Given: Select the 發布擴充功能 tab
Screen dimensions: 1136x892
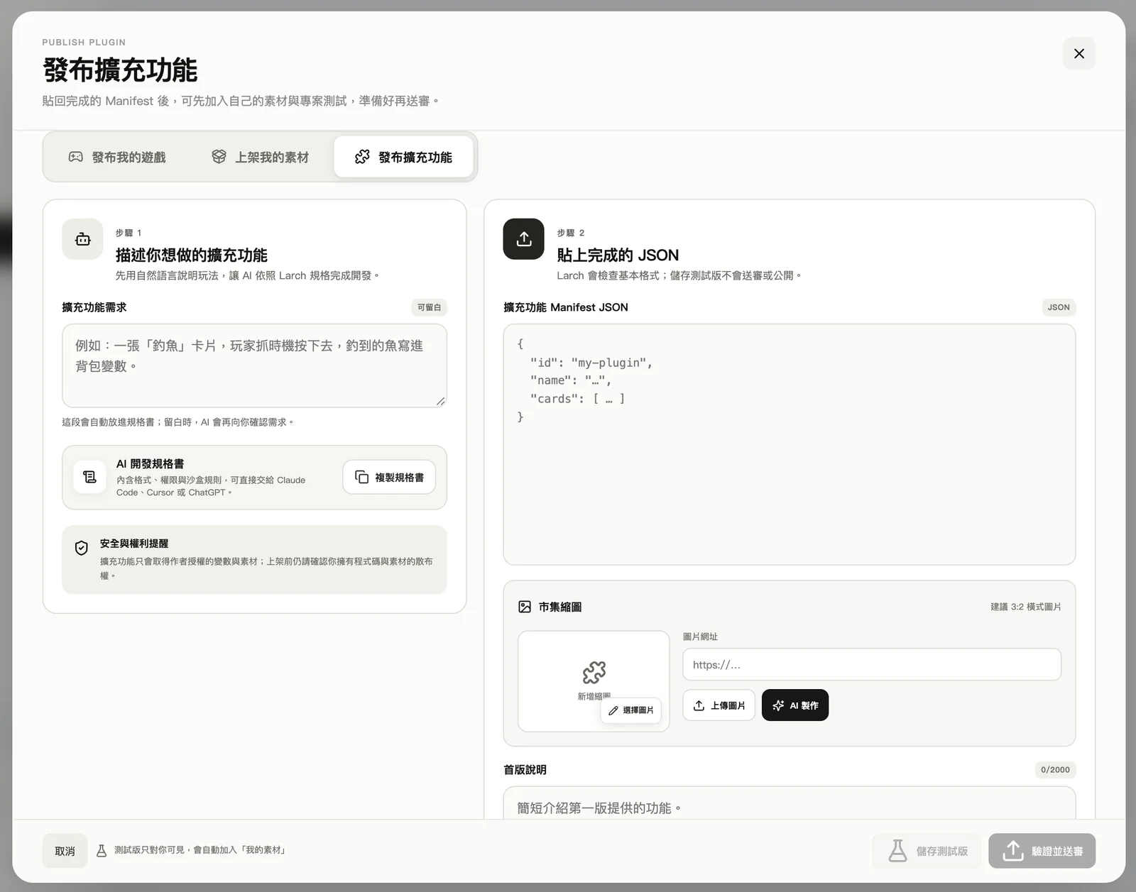Looking at the screenshot, I should (403, 157).
